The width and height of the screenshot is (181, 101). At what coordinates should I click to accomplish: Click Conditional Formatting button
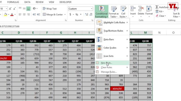tap(102, 12)
